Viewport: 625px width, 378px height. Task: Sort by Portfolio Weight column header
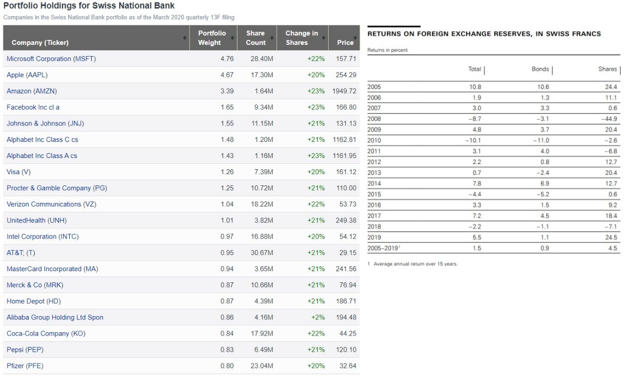coord(212,38)
